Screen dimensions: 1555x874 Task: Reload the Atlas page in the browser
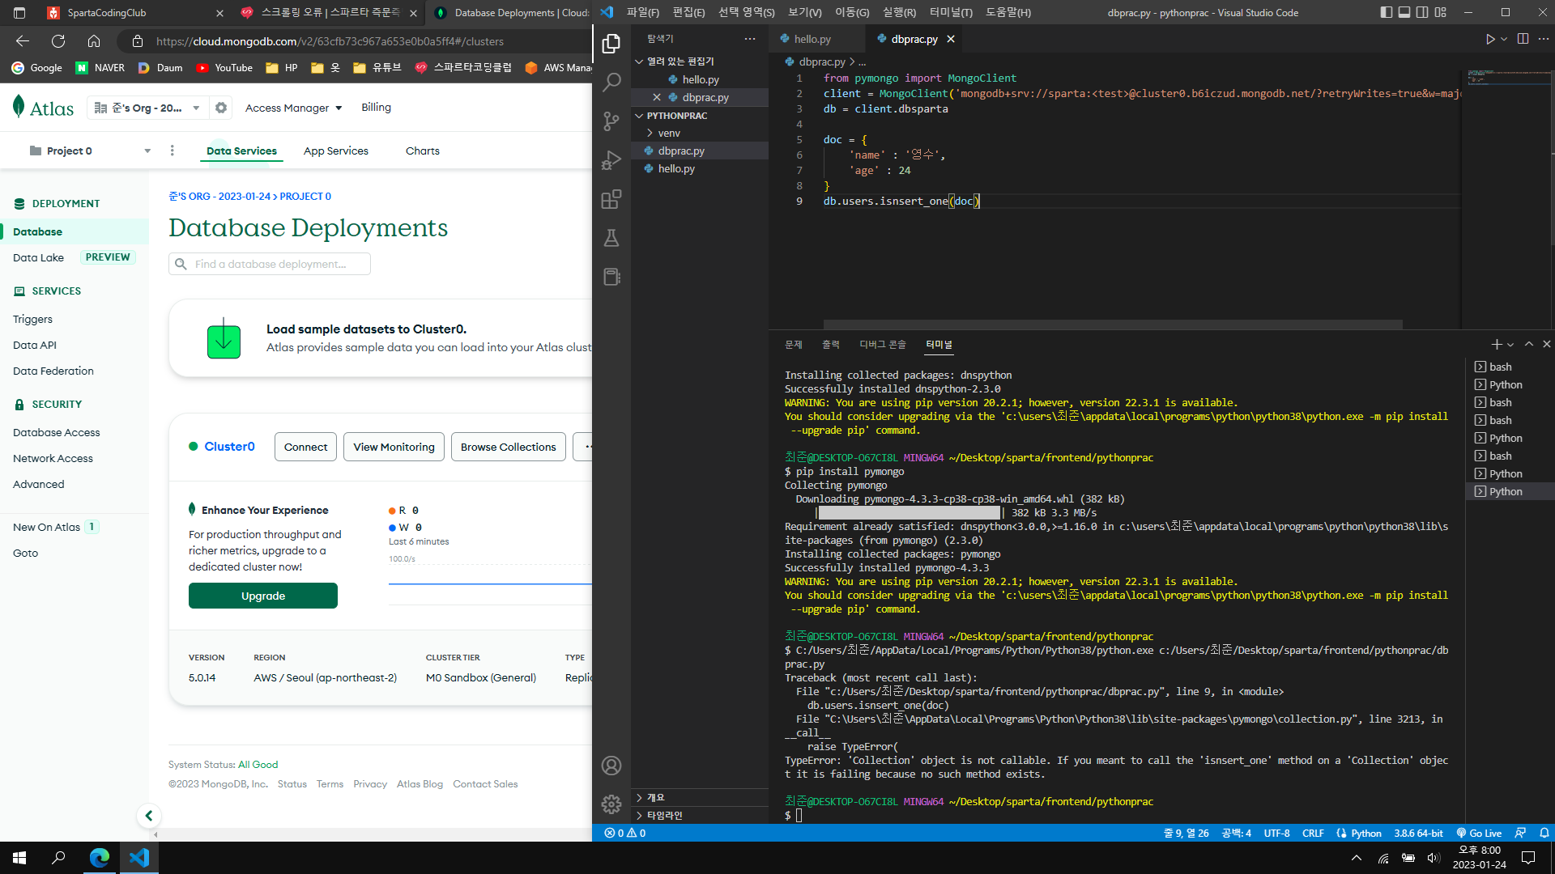58,41
